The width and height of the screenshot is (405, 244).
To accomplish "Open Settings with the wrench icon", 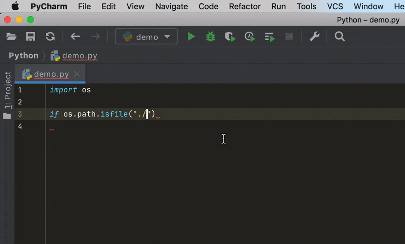I will (314, 37).
